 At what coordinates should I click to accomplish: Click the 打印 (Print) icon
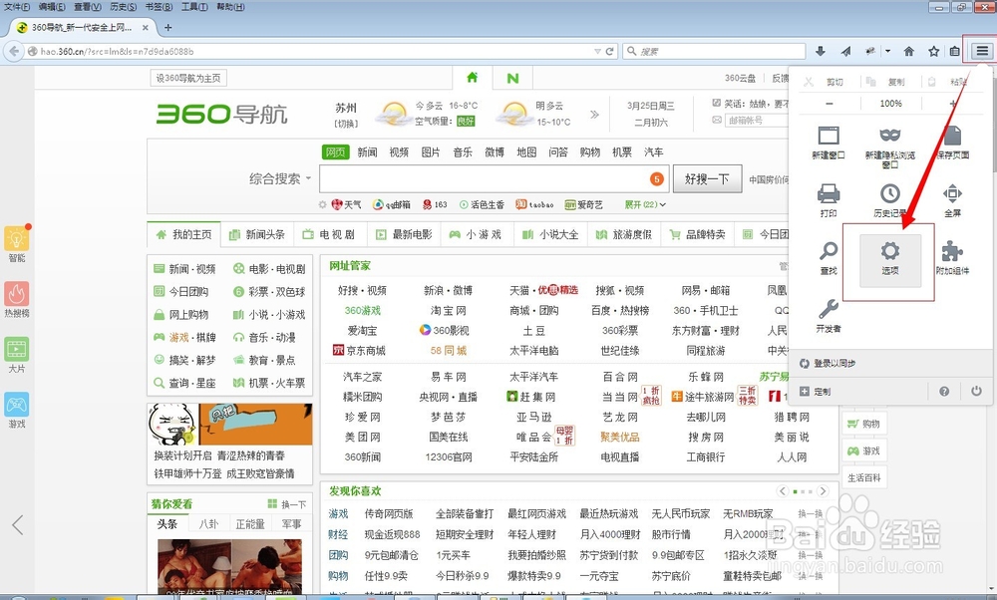point(828,195)
